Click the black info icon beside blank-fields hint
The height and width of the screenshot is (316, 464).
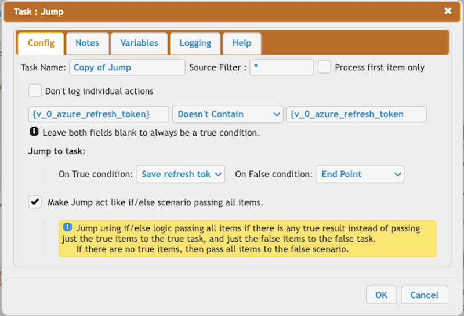34,132
